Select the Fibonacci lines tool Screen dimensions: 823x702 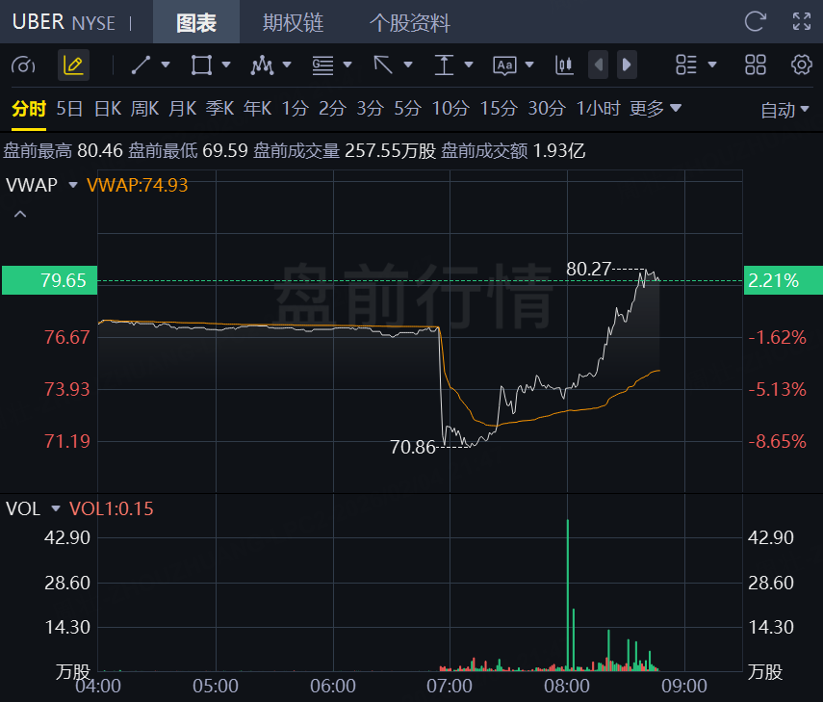click(x=322, y=65)
